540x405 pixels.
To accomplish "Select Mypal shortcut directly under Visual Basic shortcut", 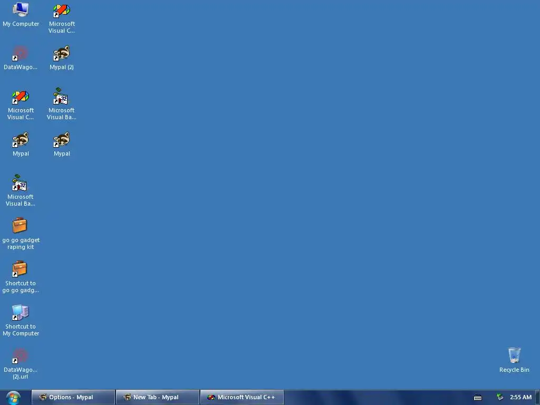I will click(x=62, y=144).
